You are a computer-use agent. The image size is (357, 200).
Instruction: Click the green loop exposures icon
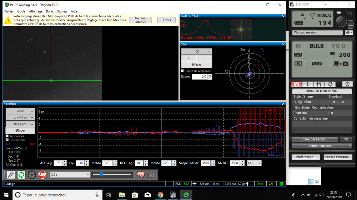[x=21, y=175]
